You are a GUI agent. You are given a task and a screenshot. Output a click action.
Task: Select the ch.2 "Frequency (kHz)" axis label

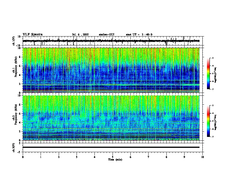(16, 114)
